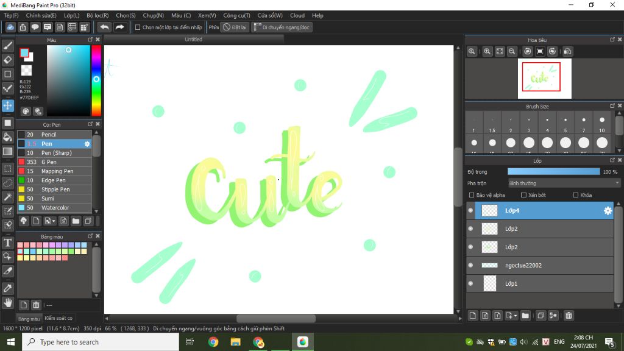Delete a palette color with trash icon
This screenshot has height=351, width=624.
pos(36,305)
